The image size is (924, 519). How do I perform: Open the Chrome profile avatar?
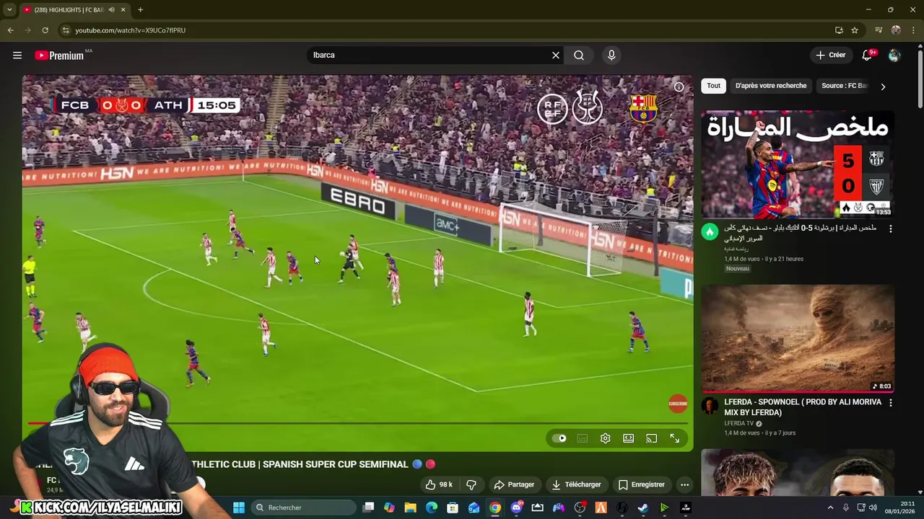point(896,30)
